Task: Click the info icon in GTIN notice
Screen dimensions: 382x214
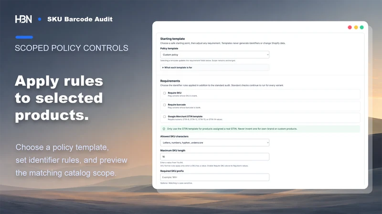Action: 164,129
